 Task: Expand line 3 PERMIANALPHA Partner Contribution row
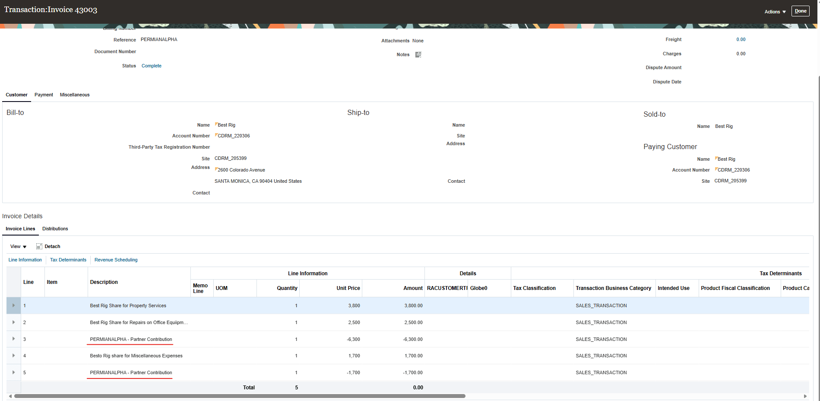tap(13, 339)
